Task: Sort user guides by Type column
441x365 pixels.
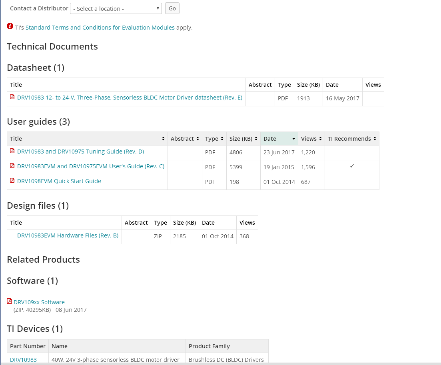Action: tap(214, 139)
